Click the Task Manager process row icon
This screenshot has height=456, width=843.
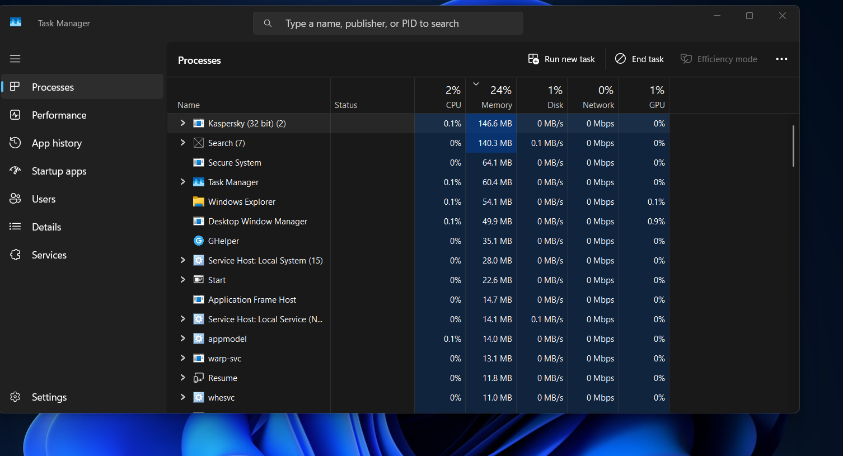(198, 182)
